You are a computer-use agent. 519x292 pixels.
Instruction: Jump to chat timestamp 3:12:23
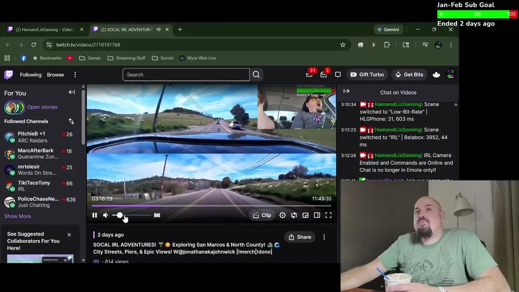tap(348, 130)
